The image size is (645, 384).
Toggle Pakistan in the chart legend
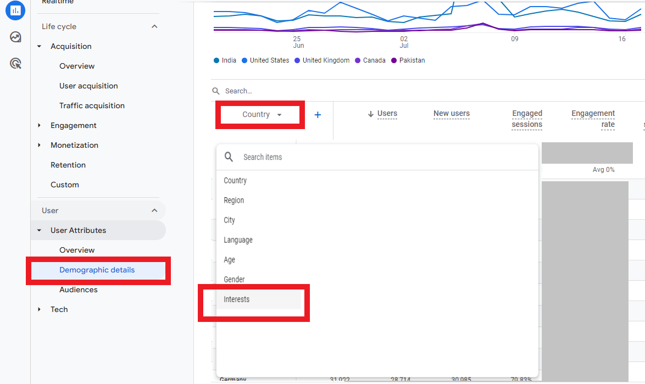[x=408, y=60]
